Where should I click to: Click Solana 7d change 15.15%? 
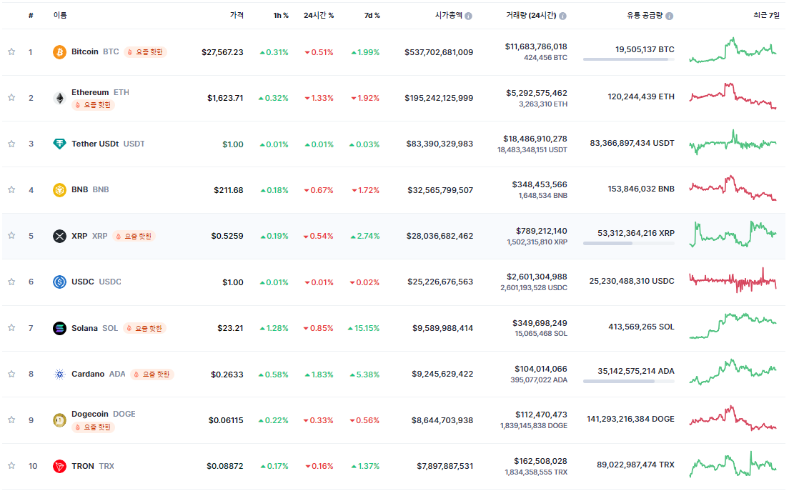pos(364,328)
